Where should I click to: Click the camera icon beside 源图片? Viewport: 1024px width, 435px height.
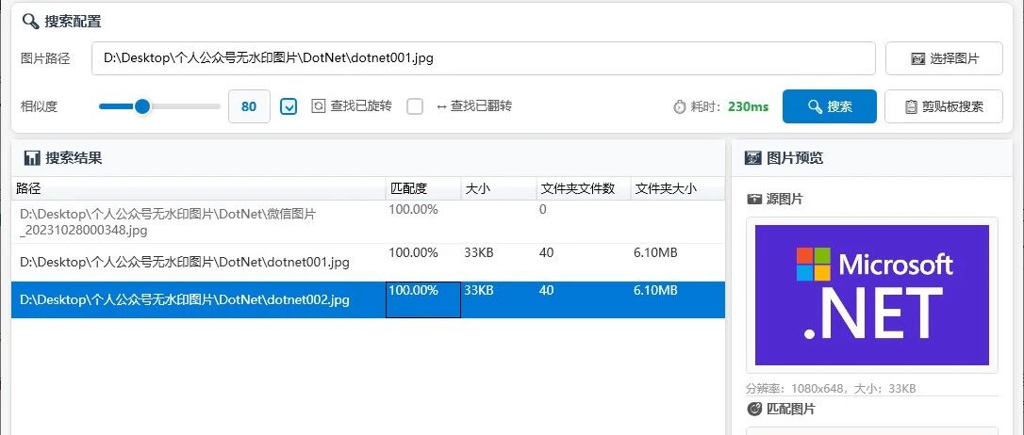coord(754,199)
